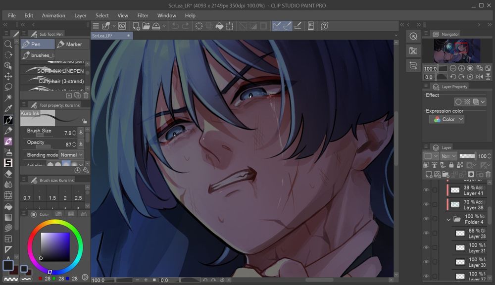Screen dimensions: 495x285
Task: Click the Navigator preview thumbnail
Action: (x=457, y=50)
